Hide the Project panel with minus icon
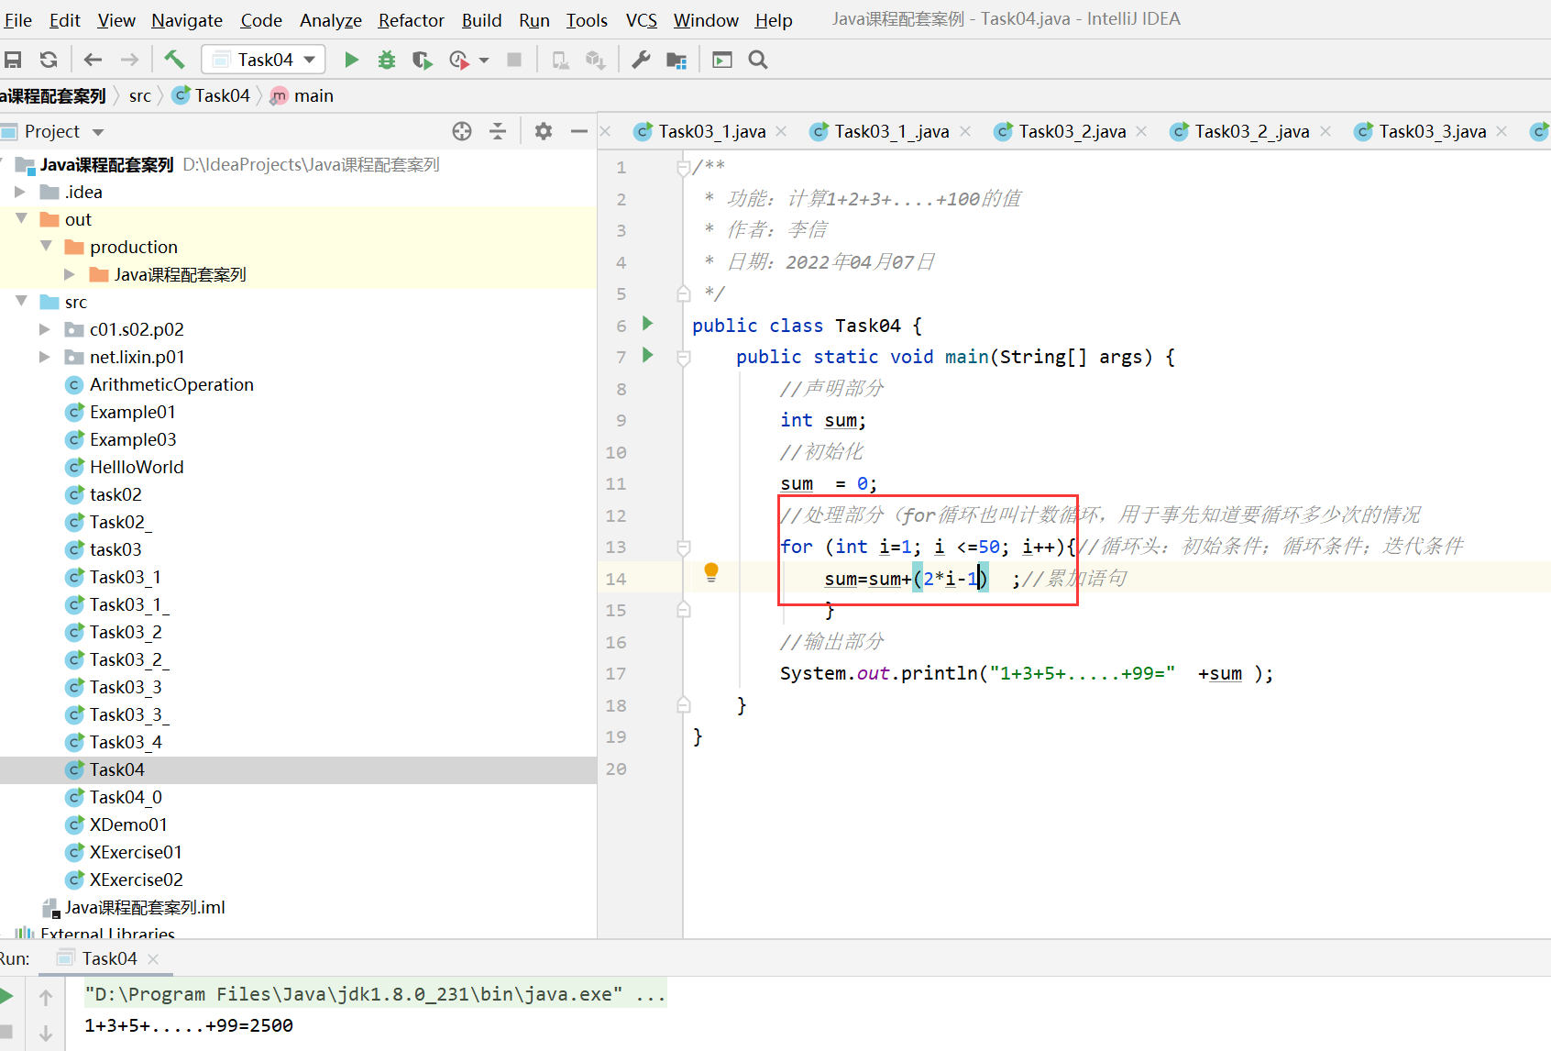 (x=579, y=131)
